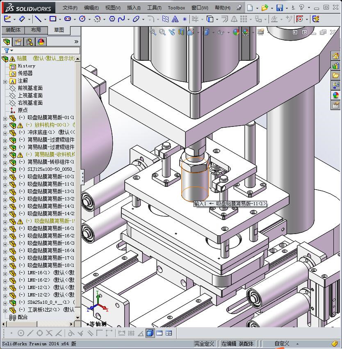Screen dimensions: 342x349
Task: Expand FeatureManager panel with double chevron
Action: (x=76, y=42)
